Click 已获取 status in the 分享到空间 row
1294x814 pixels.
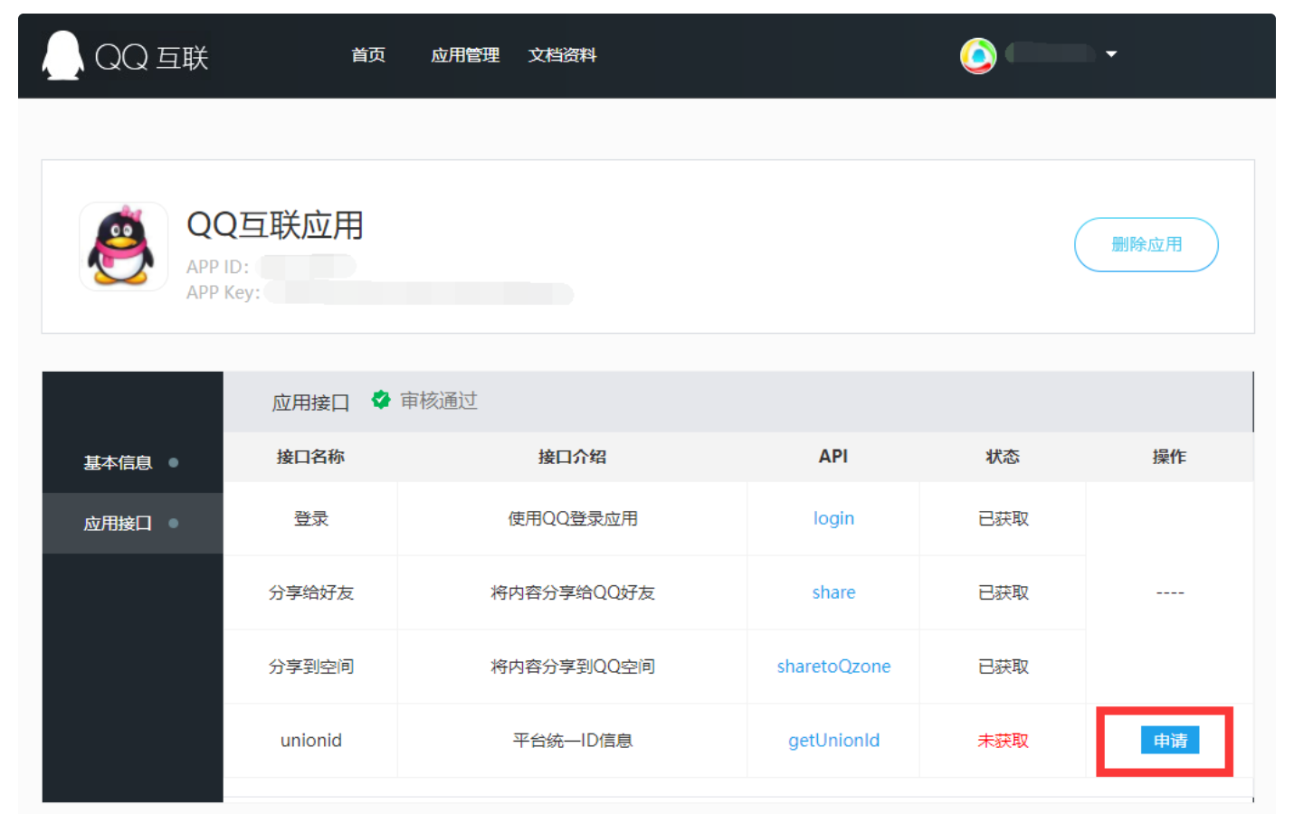click(x=1003, y=667)
